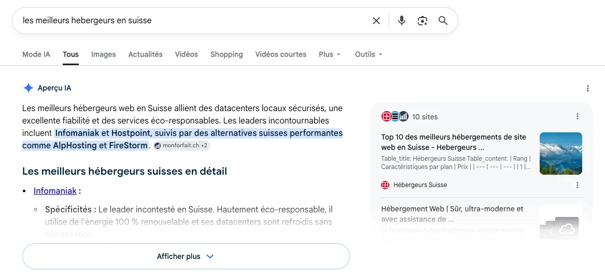The image size is (605, 277).
Task: Start voice search with microphone icon
Action: [x=402, y=21]
